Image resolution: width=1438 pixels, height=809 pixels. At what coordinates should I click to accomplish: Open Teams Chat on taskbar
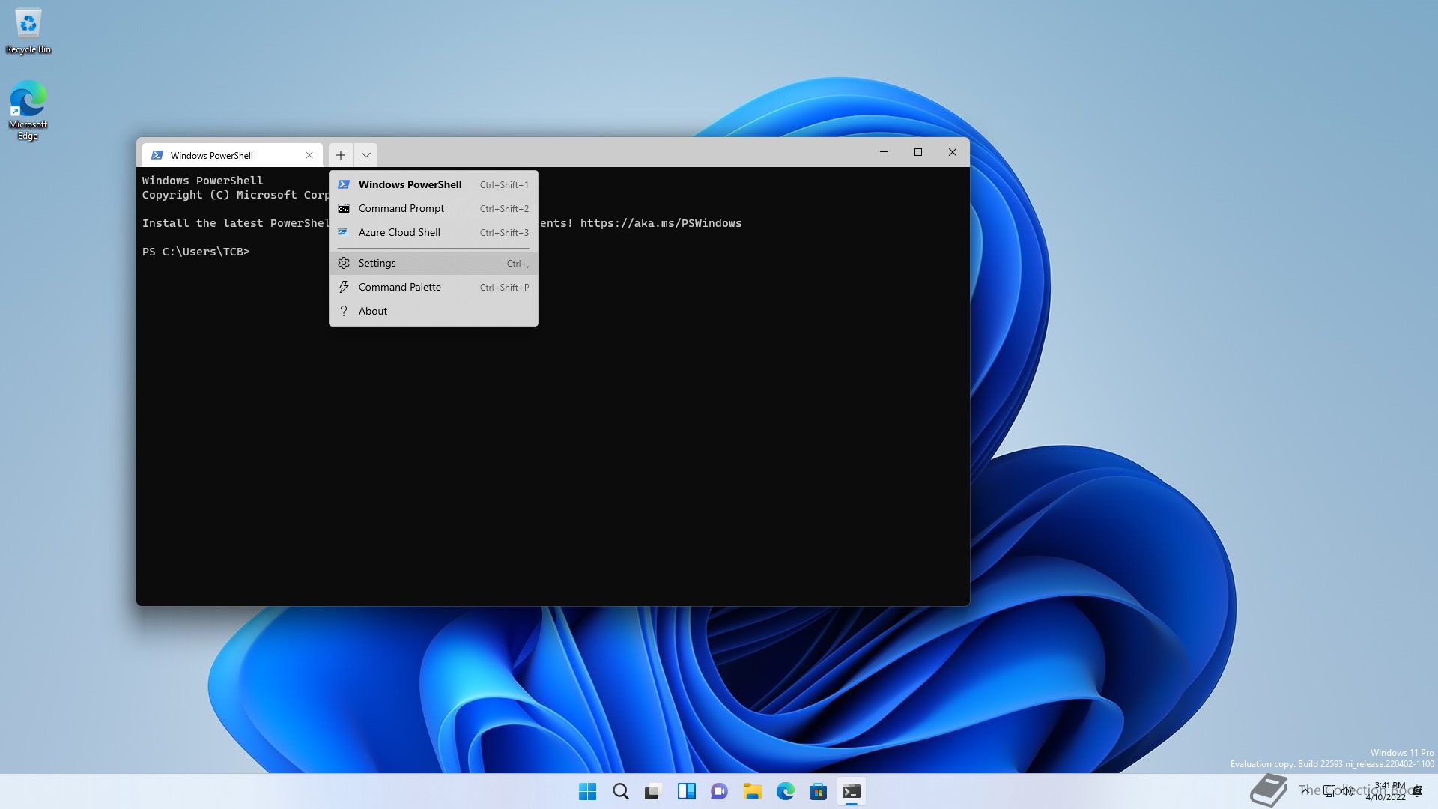pyautogui.click(x=720, y=791)
